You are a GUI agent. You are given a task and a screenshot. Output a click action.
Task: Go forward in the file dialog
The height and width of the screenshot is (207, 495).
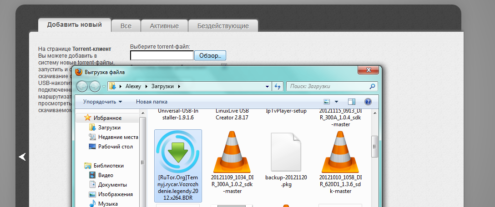(x=95, y=86)
